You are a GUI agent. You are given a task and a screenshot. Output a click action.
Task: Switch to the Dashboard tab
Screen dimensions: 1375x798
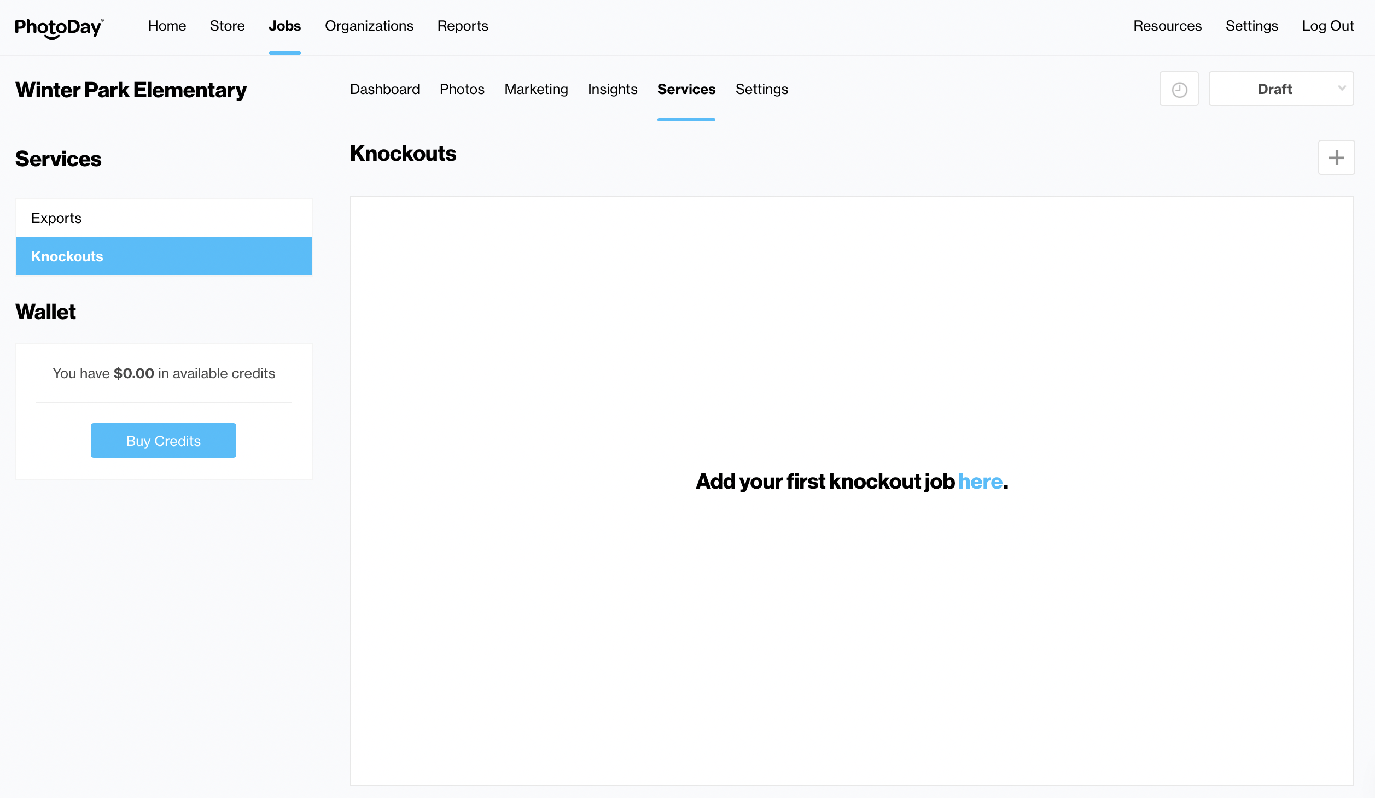pyautogui.click(x=384, y=89)
